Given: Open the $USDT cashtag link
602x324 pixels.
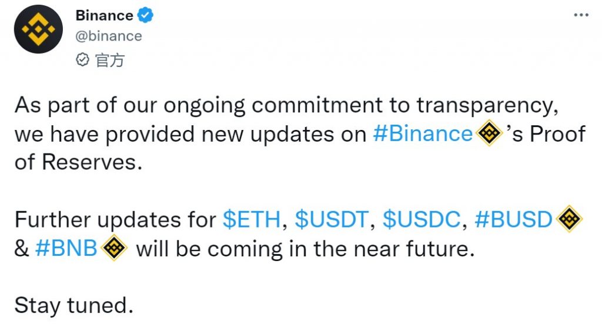Looking at the screenshot, I should (x=332, y=220).
